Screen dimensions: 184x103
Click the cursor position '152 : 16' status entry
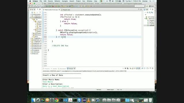[119, 90]
